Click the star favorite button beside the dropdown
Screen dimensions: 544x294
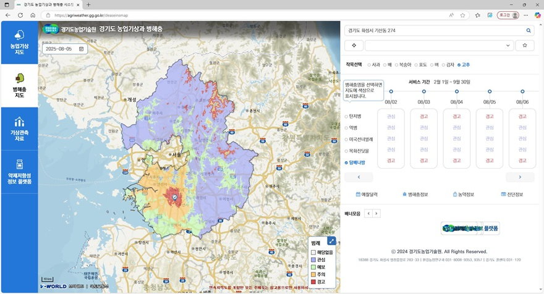525,46
